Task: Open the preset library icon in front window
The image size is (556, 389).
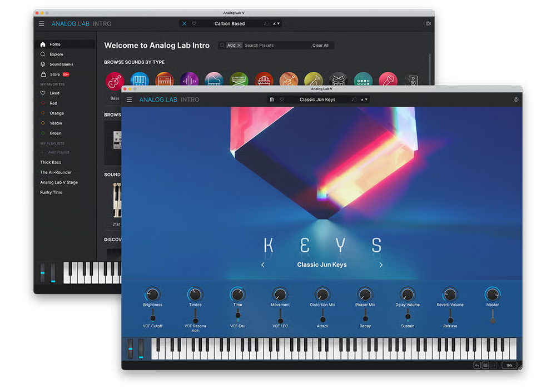Action: (x=272, y=99)
